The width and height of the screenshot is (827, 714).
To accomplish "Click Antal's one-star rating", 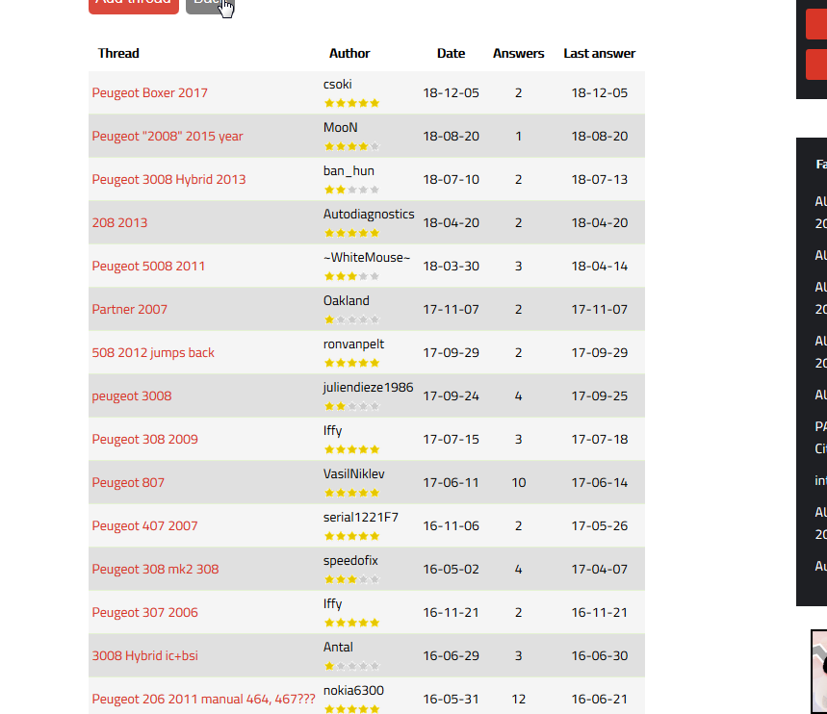I will [x=351, y=666].
